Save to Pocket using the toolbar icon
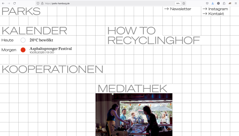239x136 pixels. tap(207, 3)
